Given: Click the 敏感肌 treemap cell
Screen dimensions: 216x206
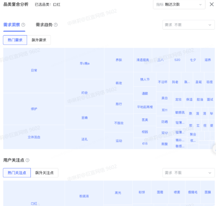Looking at the screenshot, I should coord(180,113).
